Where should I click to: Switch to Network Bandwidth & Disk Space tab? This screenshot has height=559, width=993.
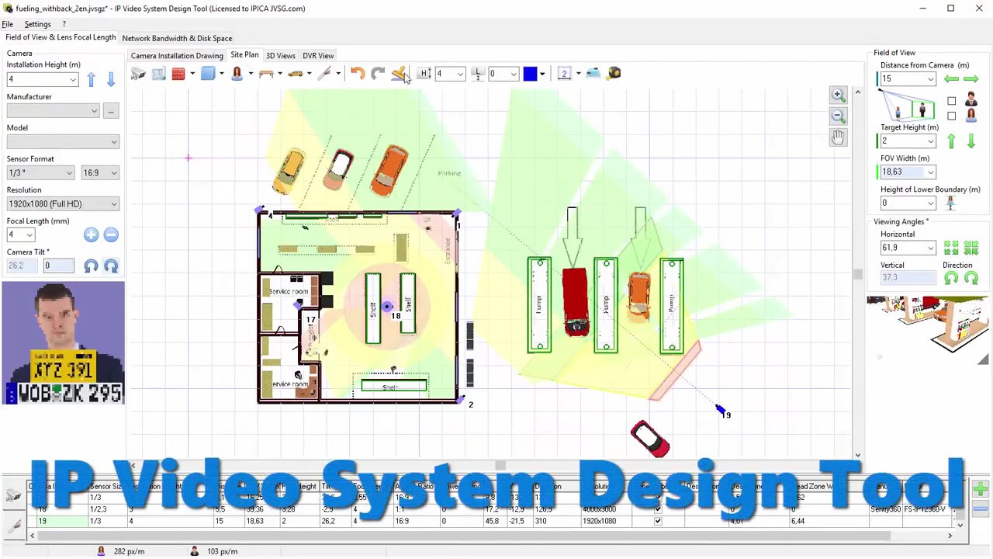coord(177,38)
